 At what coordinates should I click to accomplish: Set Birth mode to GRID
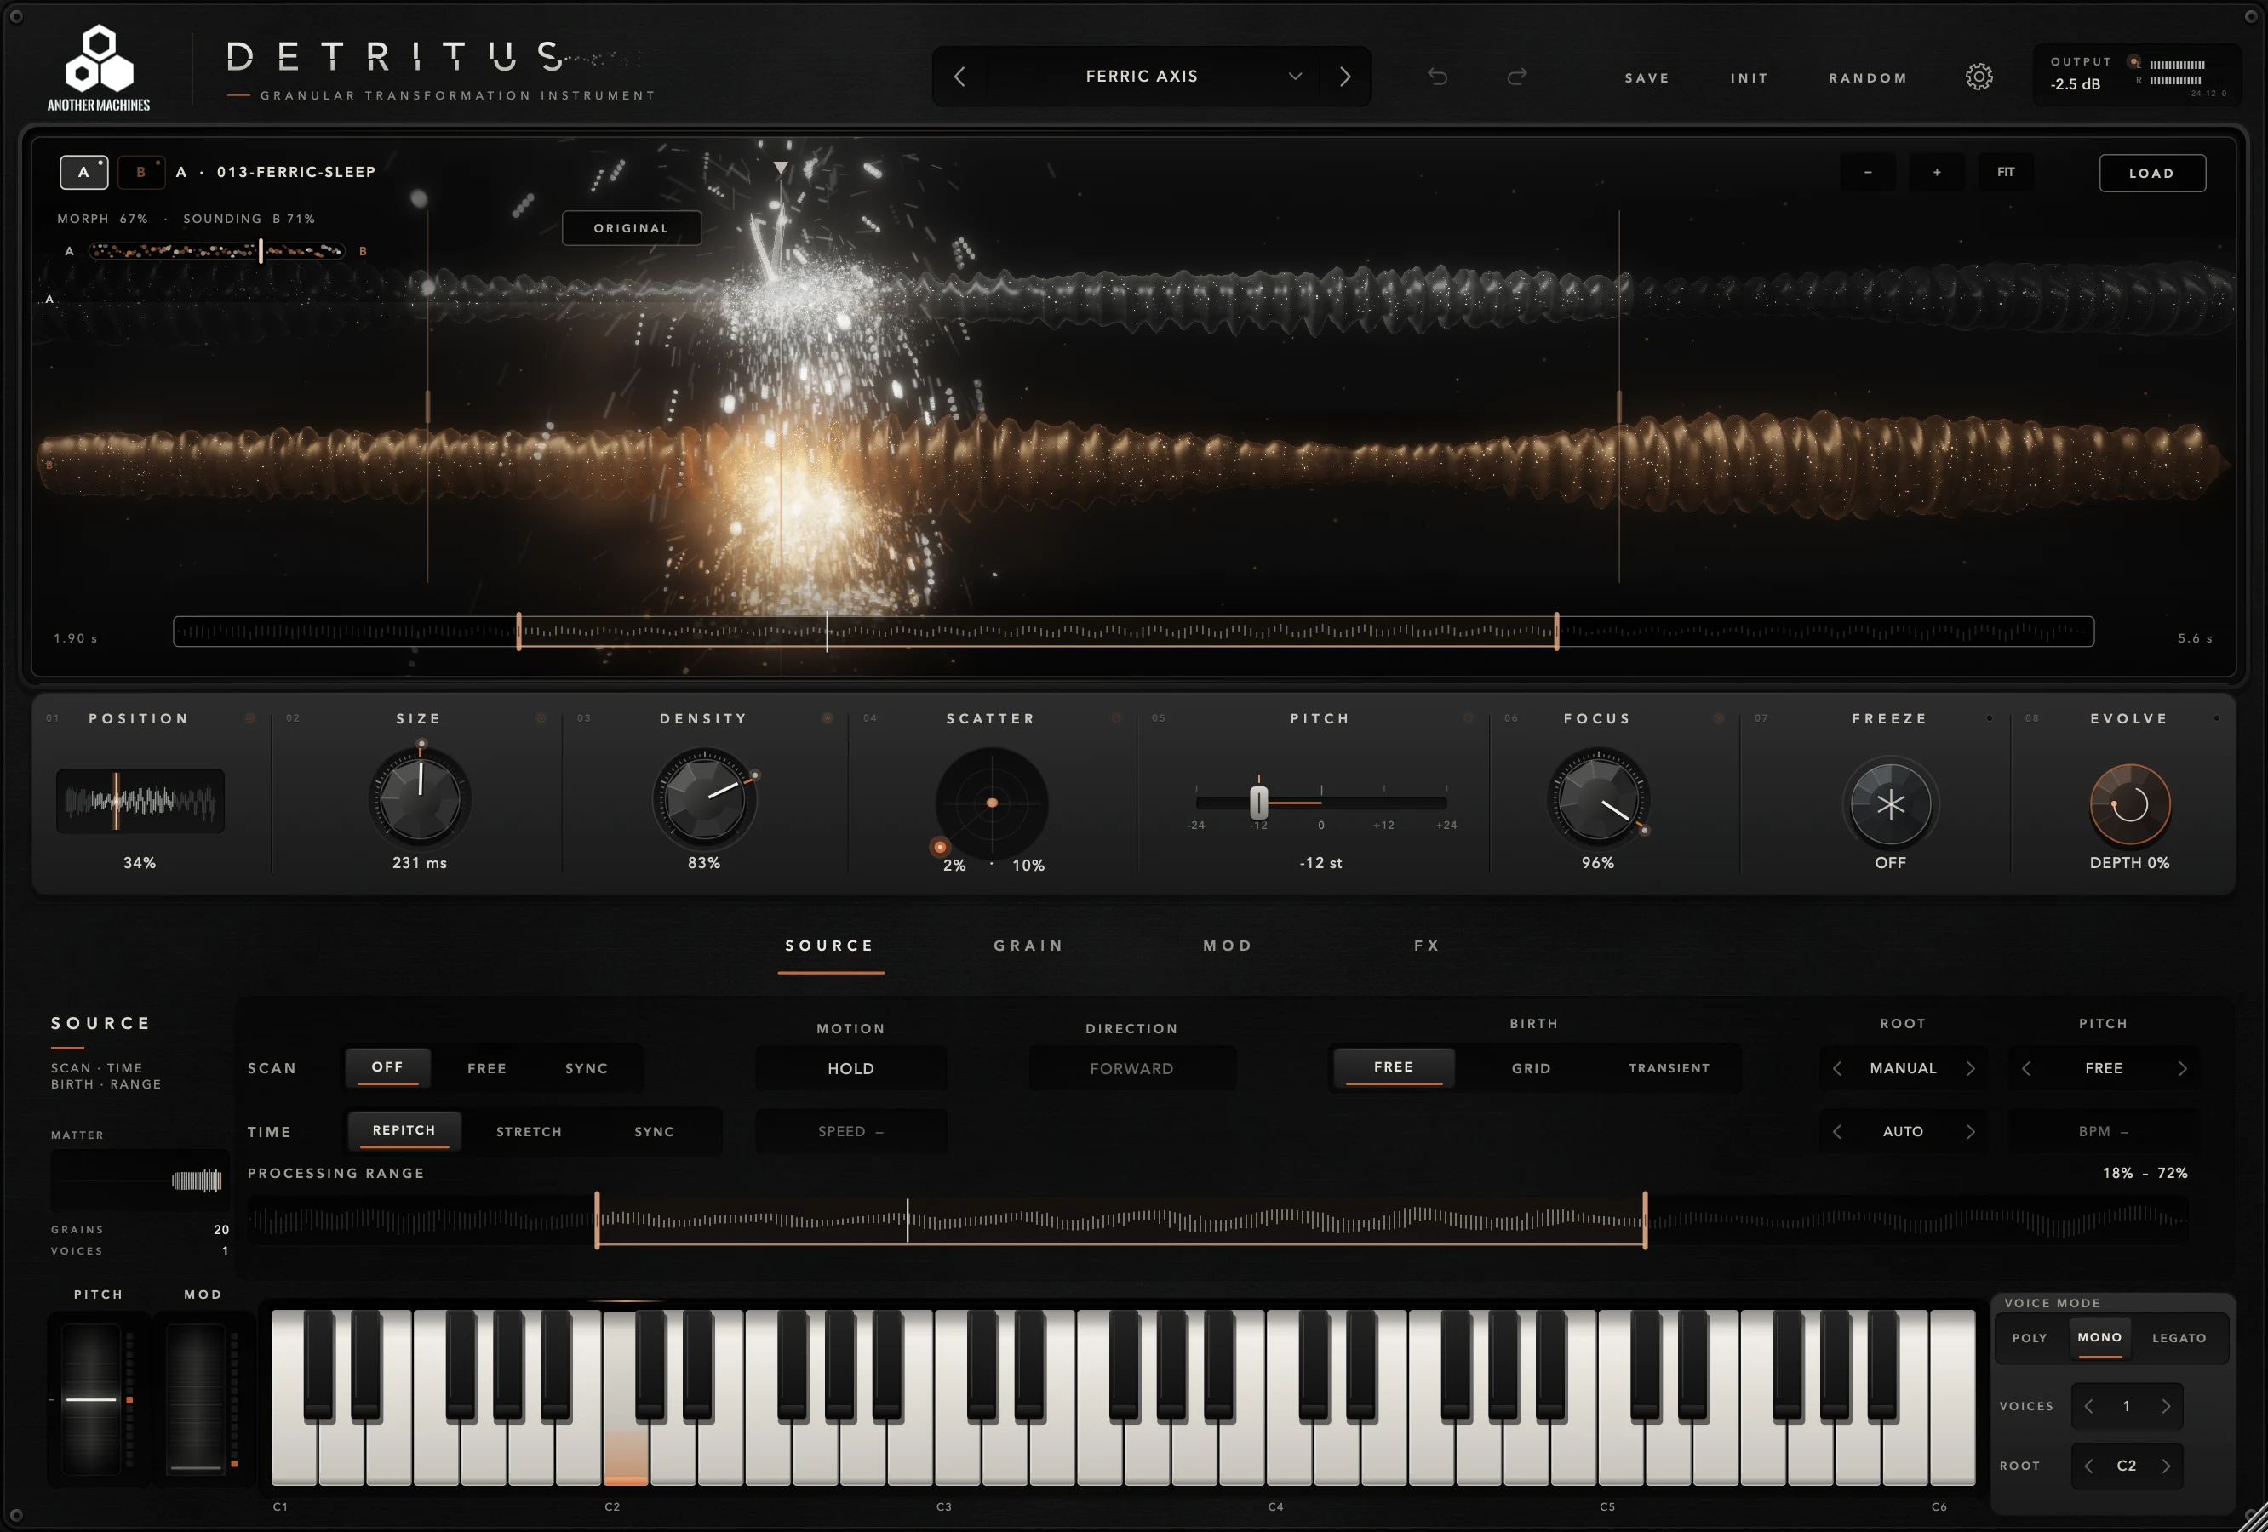[1532, 1068]
